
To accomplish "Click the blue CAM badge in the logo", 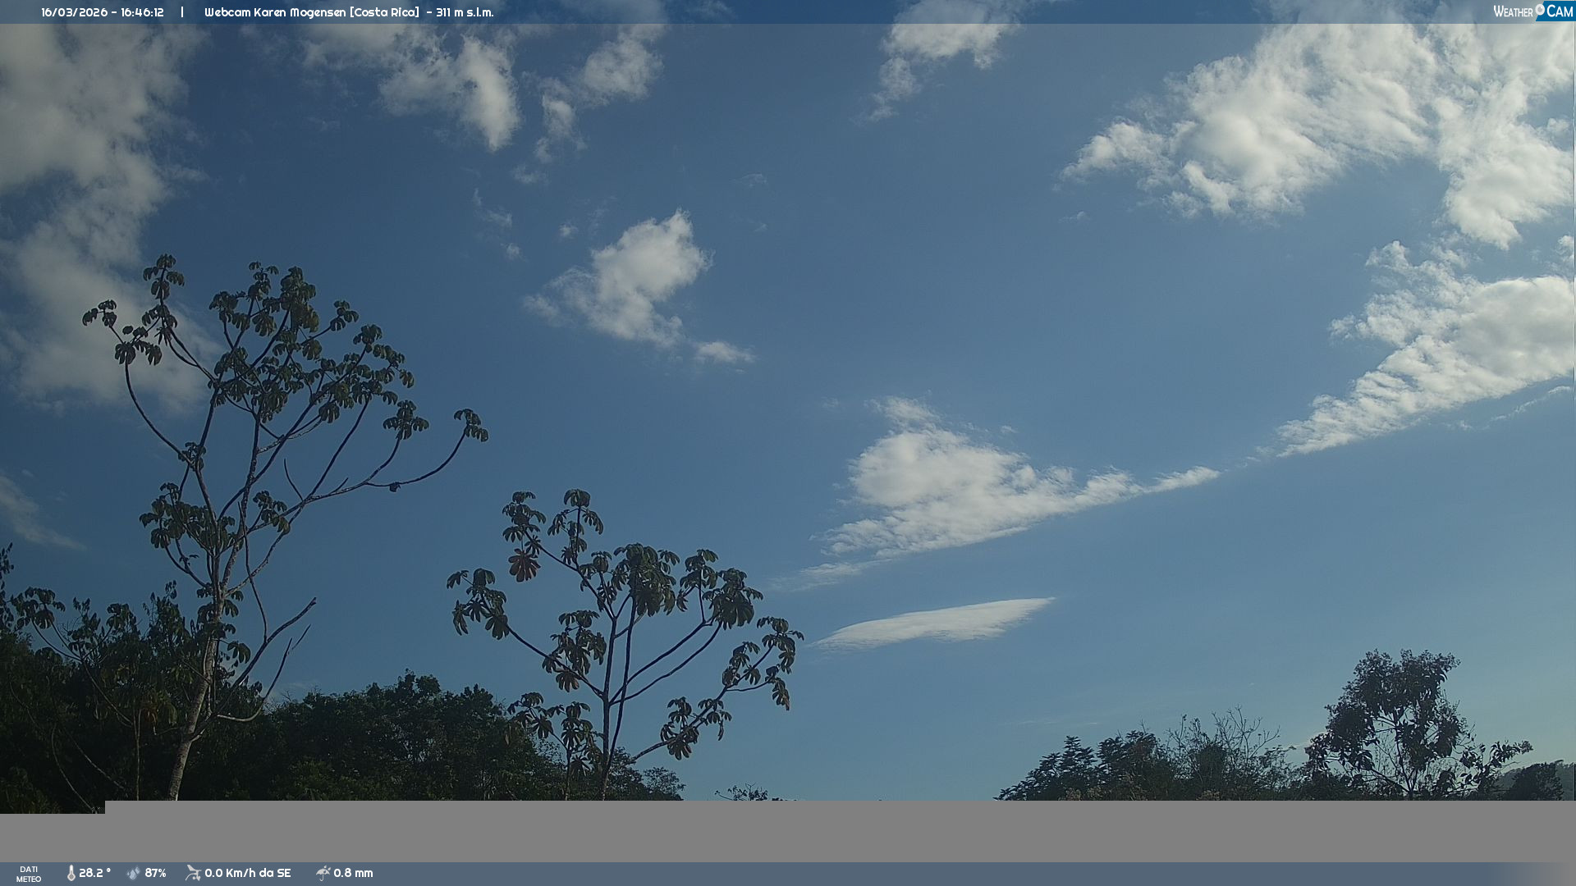I will 1559,11.
